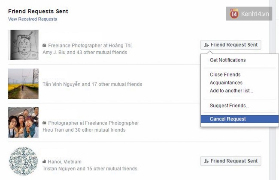Open the circular floral pattern profile picture
This screenshot has width=279, height=180.
coord(23,161)
